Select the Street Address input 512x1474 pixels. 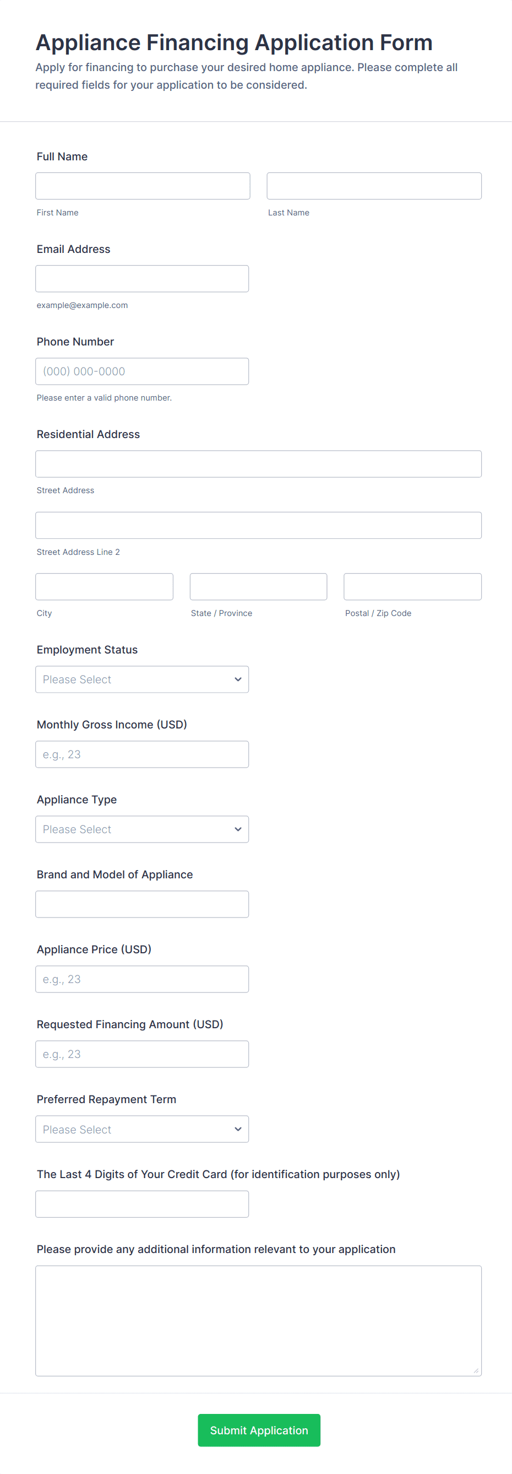pos(258,464)
